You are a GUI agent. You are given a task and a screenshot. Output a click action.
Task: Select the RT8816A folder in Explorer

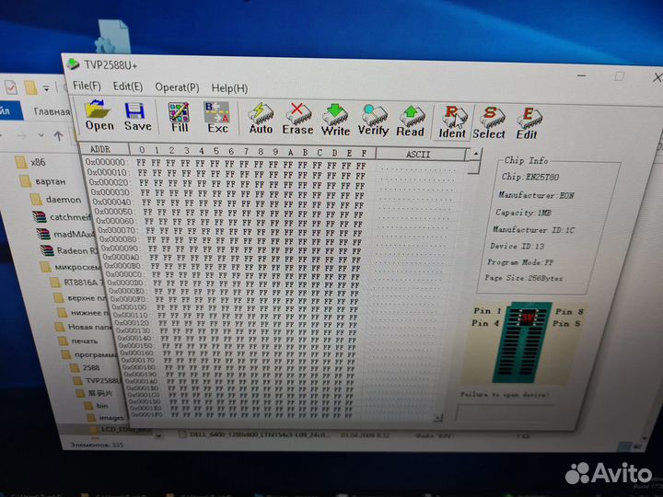(x=77, y=283)
